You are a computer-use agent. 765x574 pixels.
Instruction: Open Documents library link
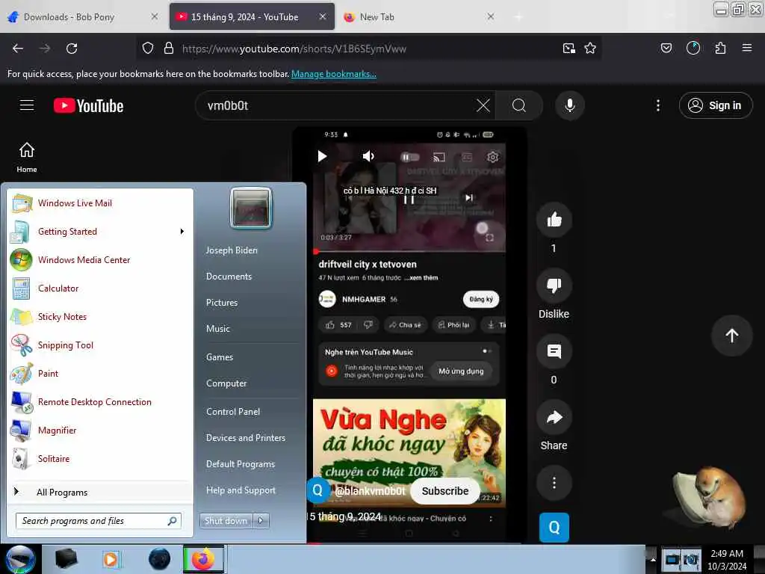(229, 277)
